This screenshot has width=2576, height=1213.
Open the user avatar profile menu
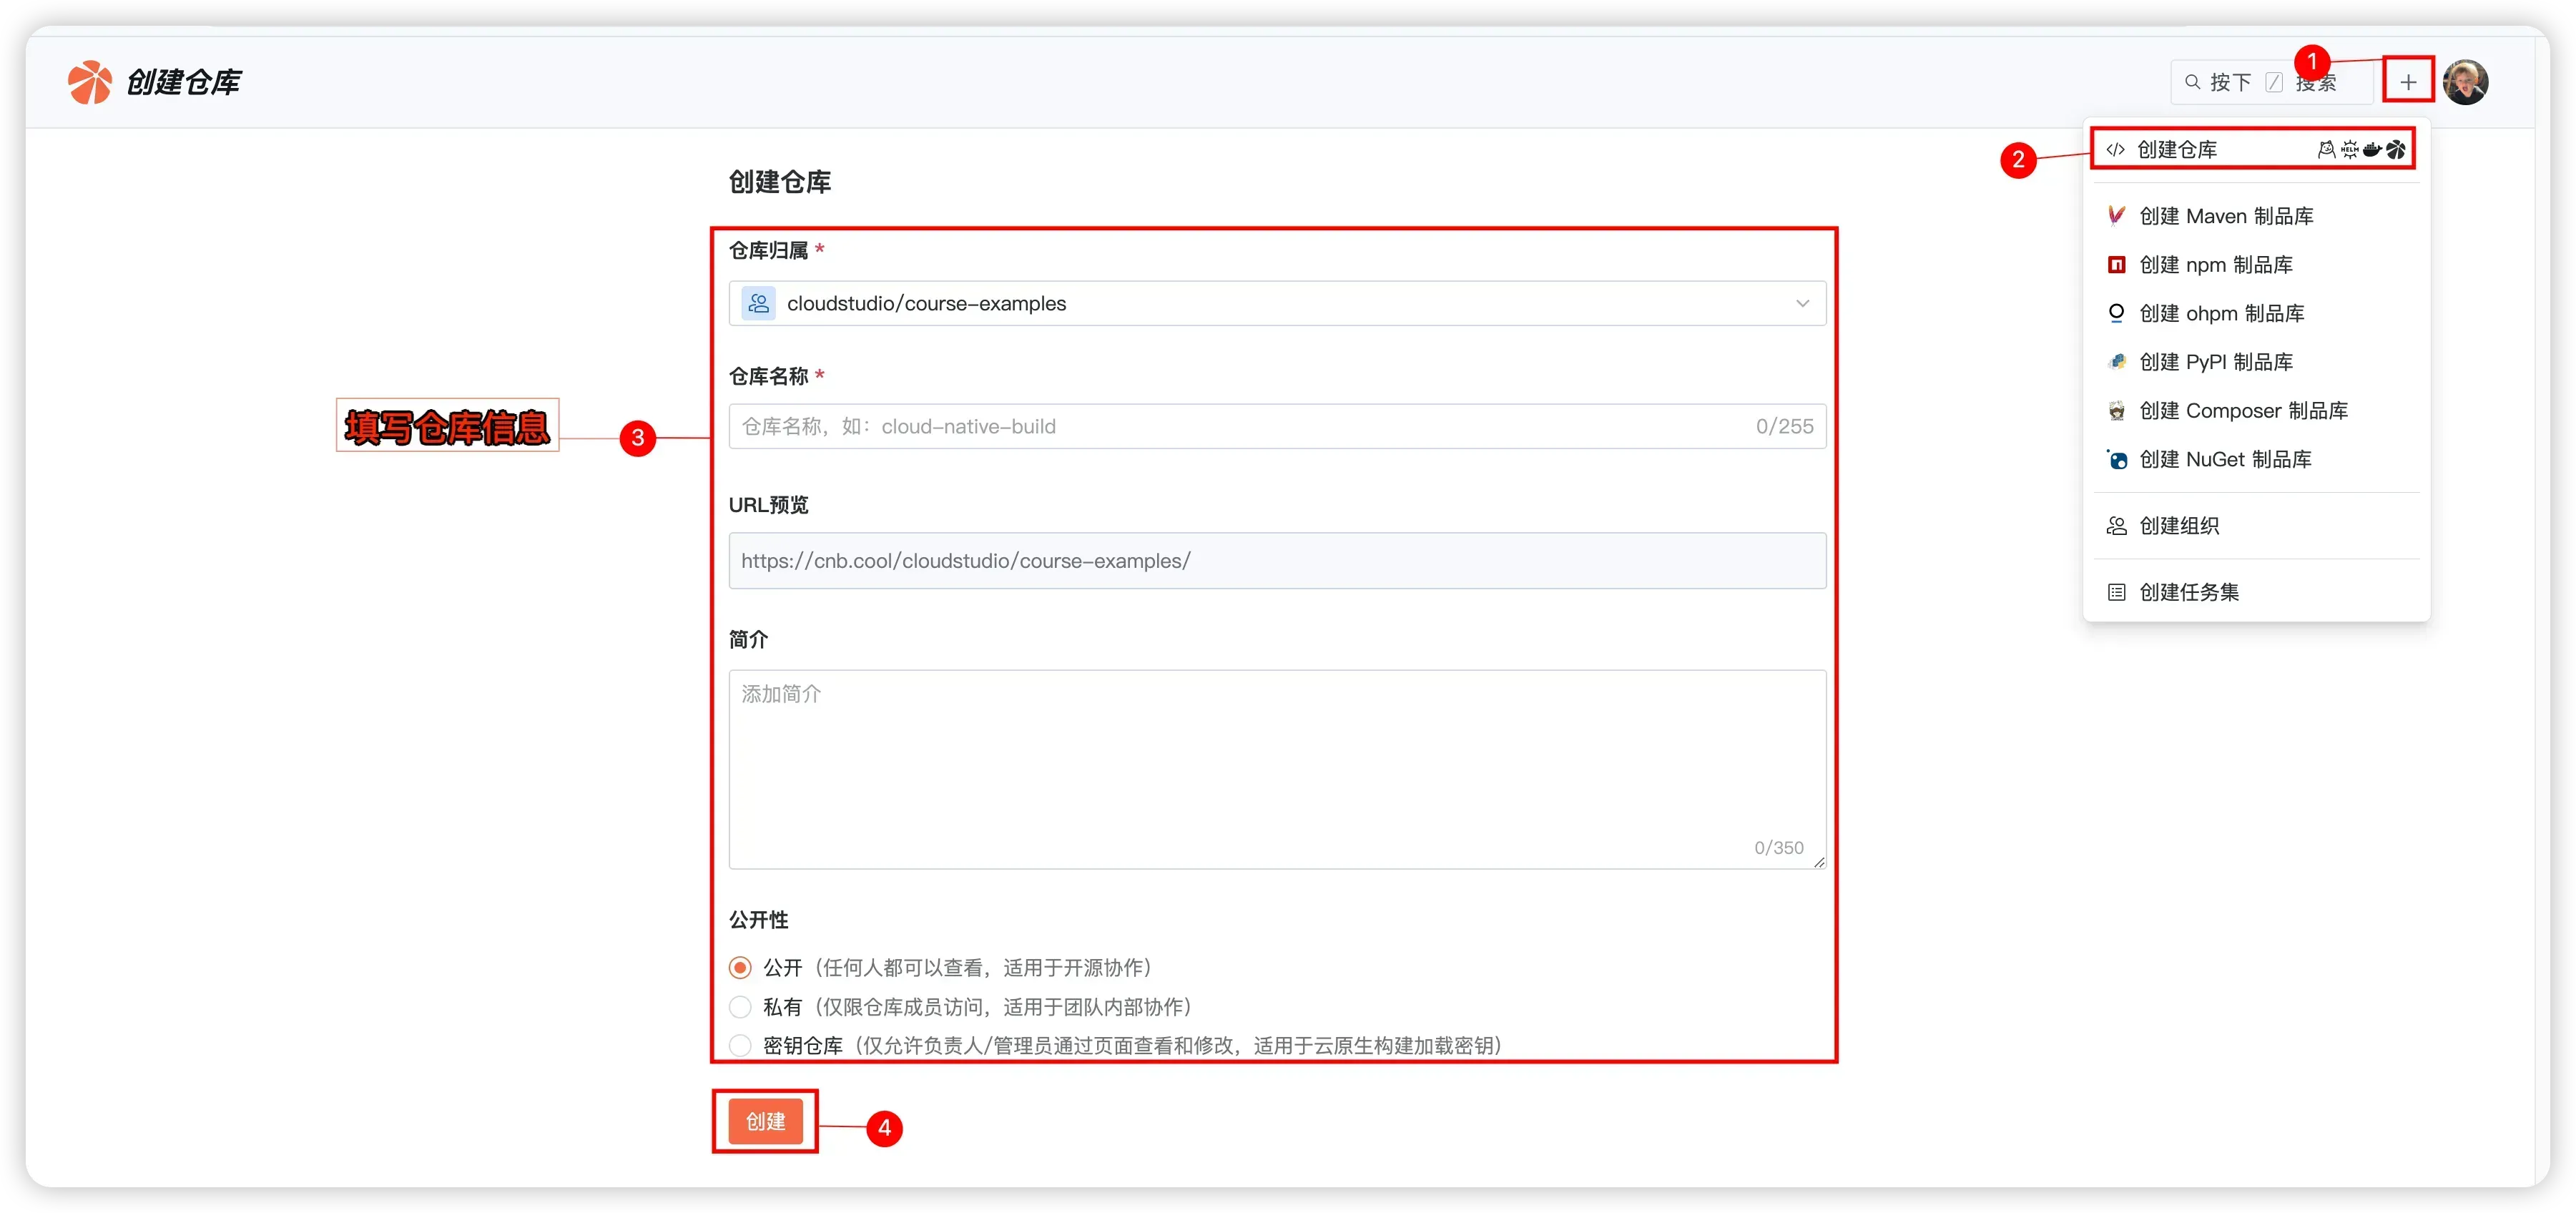pyautogui.click(x=2465, y=82)
